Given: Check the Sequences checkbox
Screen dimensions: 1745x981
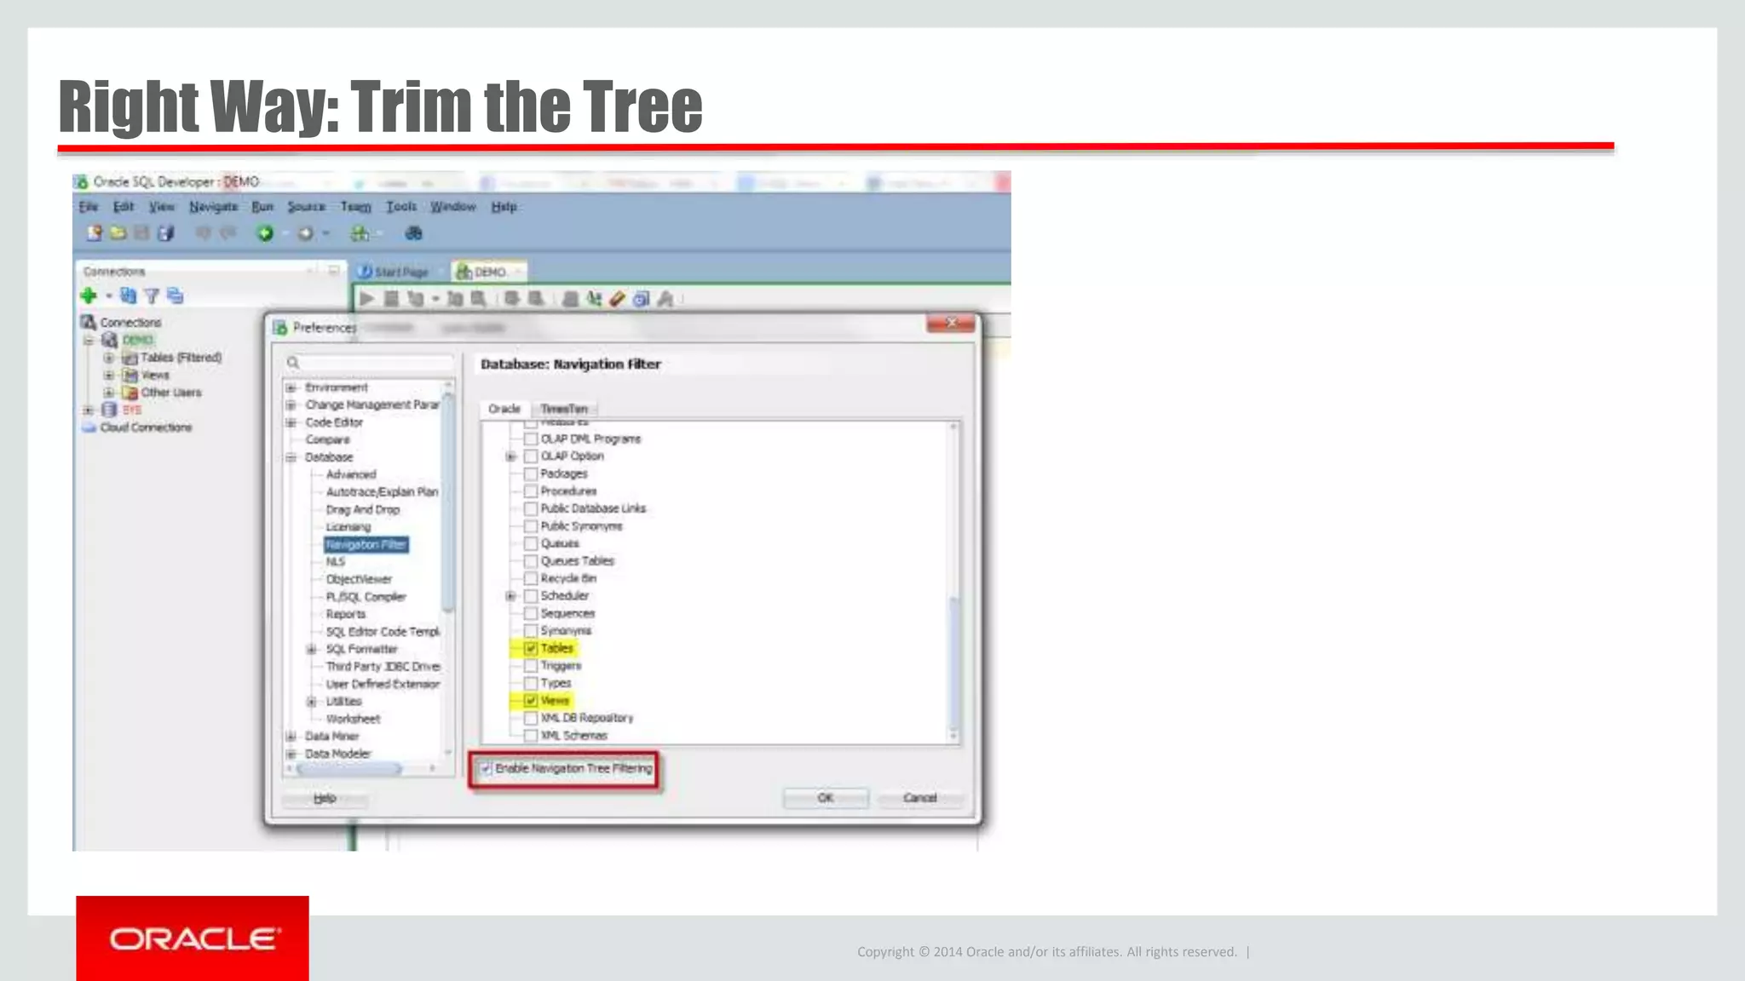Looking at the screenshot, I should point(531,613).
